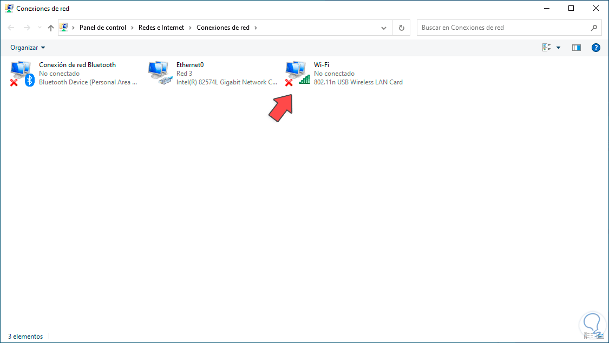Click the Ethernet0 connection name

(190, 65)
